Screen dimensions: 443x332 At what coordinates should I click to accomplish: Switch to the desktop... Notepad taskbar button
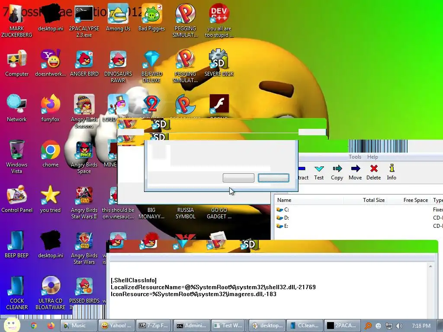(267, 326)
